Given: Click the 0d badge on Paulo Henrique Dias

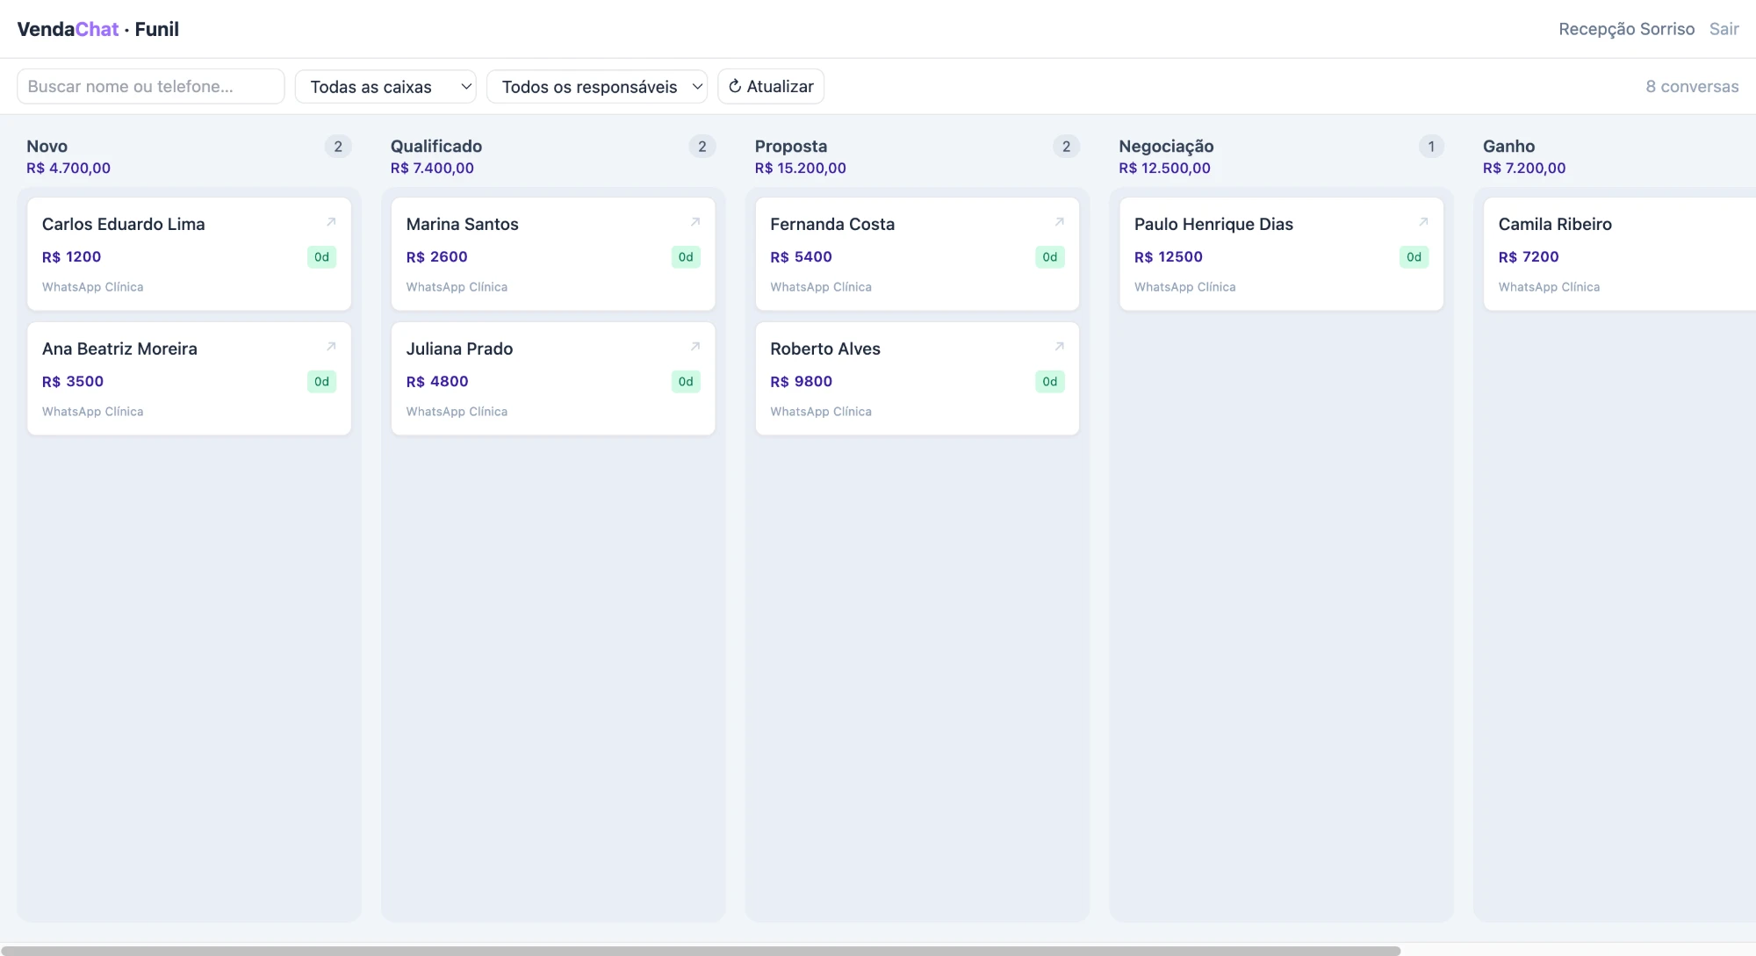Looking at the screenshot, I should point(1414,257).
